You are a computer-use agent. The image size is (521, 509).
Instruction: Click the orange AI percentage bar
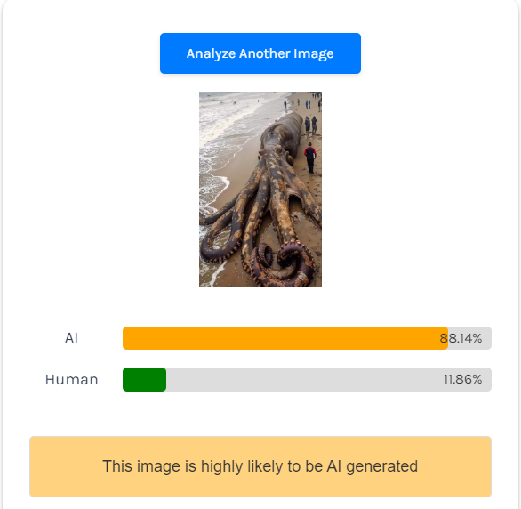click(285, 338)
